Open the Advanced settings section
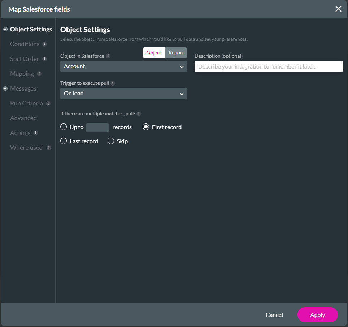 [x=23, y=118]
